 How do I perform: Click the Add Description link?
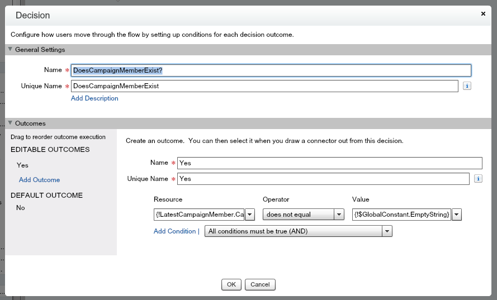(x=94, y=98)
